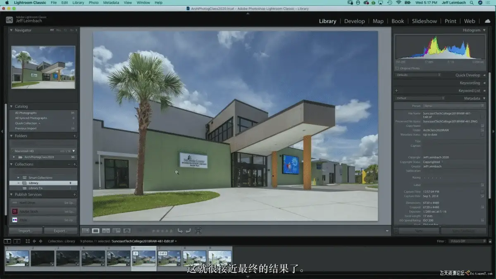Click the crop frame overlay toolbar icon

198,231
